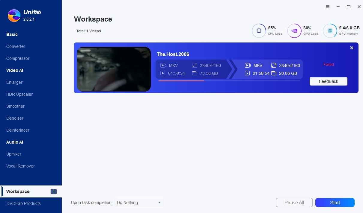Open DVDFab Products
Screen dimensions: 363x213
point(23,203)
